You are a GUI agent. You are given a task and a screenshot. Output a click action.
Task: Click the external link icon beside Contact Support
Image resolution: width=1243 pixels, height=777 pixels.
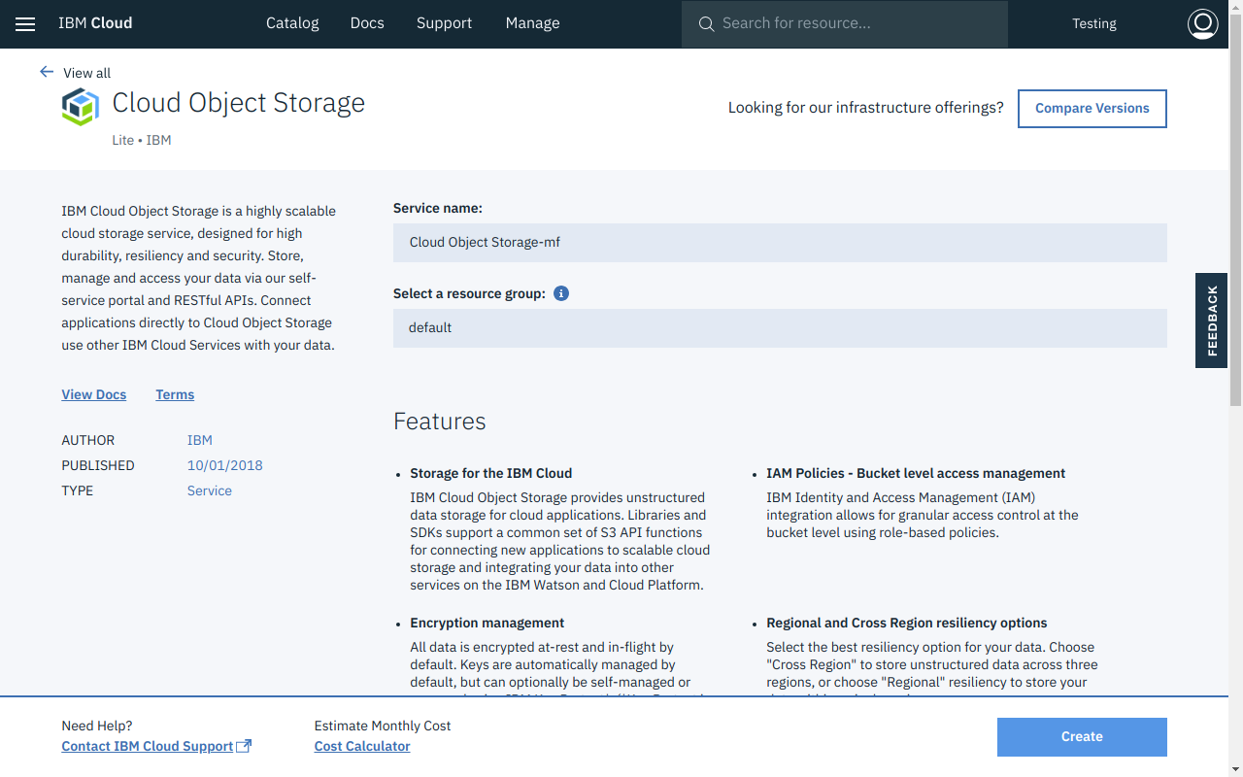pos(245,746)
